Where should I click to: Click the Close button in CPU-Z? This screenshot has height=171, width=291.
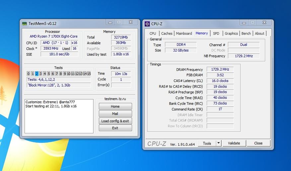pyautogui.click(x=258, y=143)
